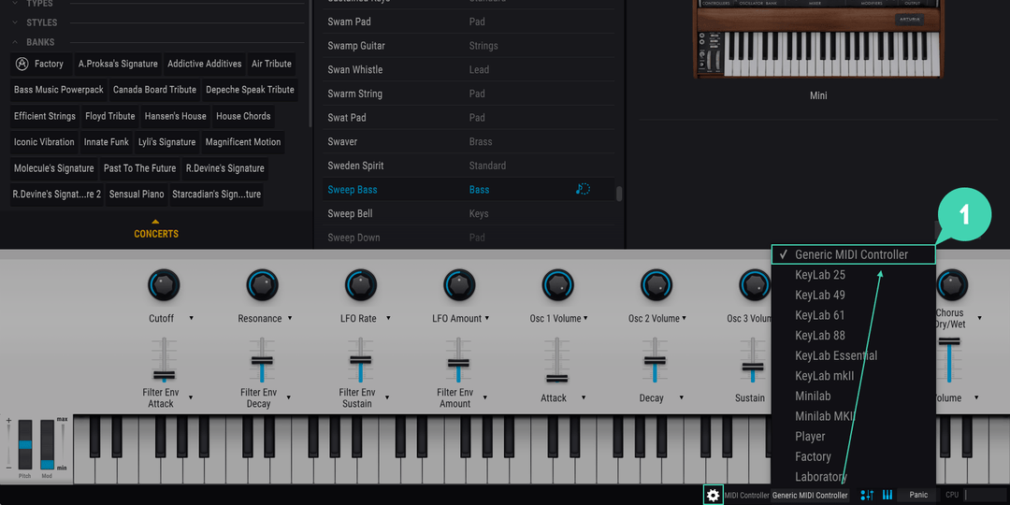
Task: Filter by Depeche Speak Tribute bank
Action: (x=250, y=90)
